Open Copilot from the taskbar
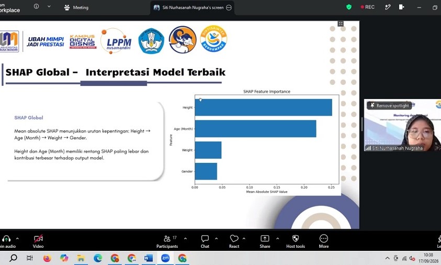 (64, 258)
